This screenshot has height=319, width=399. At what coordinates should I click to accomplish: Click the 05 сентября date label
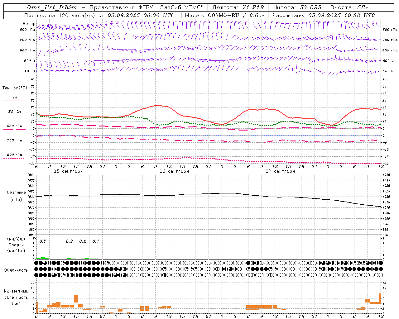coord(68,171)
